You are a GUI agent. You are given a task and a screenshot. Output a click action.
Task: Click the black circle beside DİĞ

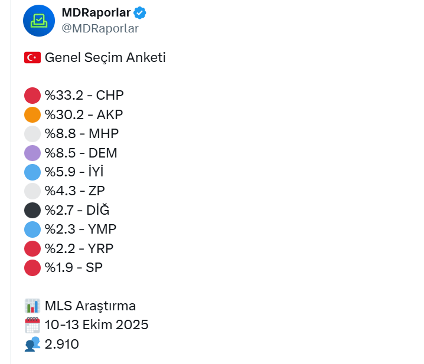[x=32, y=210]
